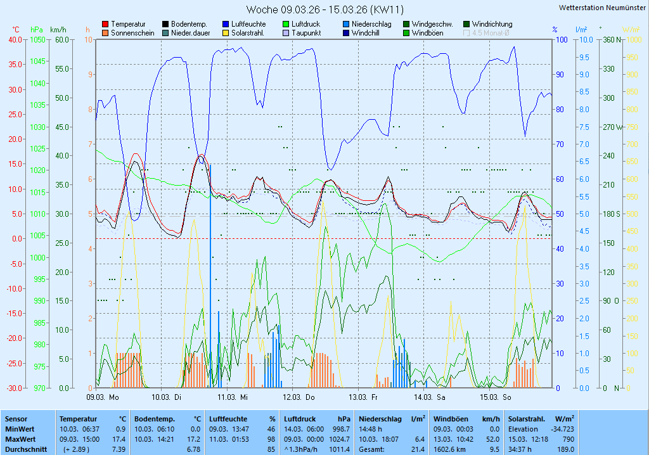Viewport: 649px width, 455px height.
Task: Click the Niederschlag legend icon
Action: tap(346, 24)
